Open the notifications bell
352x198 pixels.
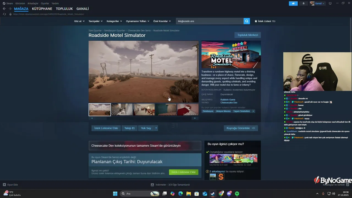304,4
